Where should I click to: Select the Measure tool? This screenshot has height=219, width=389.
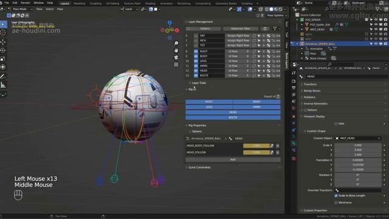(3, 85)
